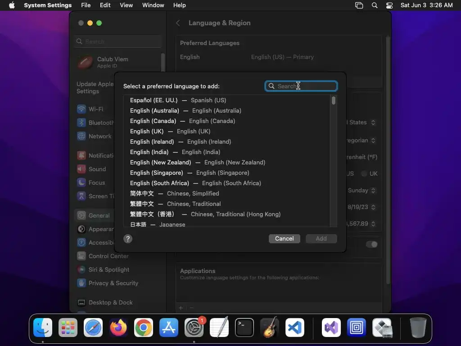Open Firefox from the dock

point(118,328)
